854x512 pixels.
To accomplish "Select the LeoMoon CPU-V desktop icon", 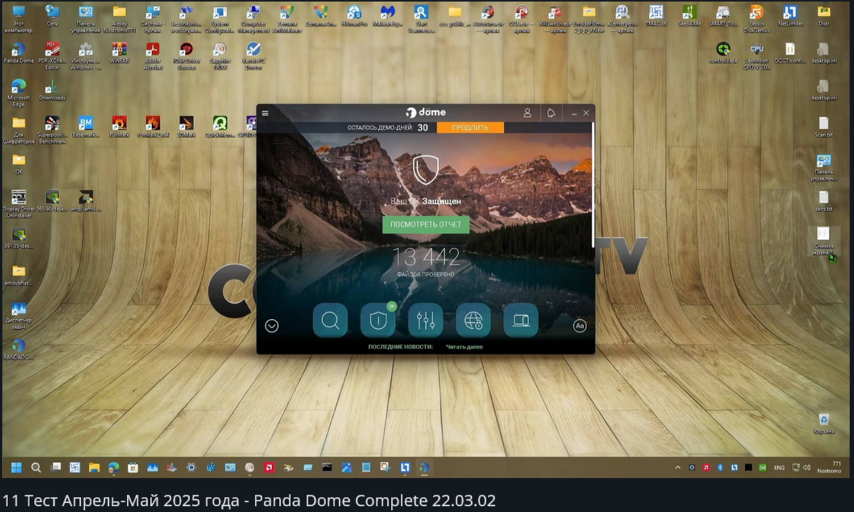I will tap(757, 56).
